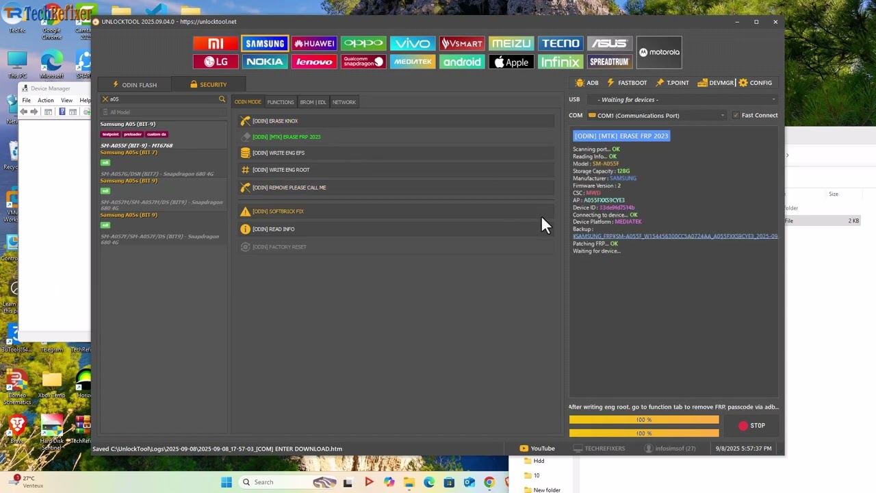
Task: Open Action menu in Device Manager
Action: [x=46, y=100]
